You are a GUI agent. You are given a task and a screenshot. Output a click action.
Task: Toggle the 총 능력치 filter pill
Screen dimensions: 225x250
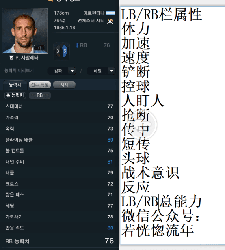[15, 95]
